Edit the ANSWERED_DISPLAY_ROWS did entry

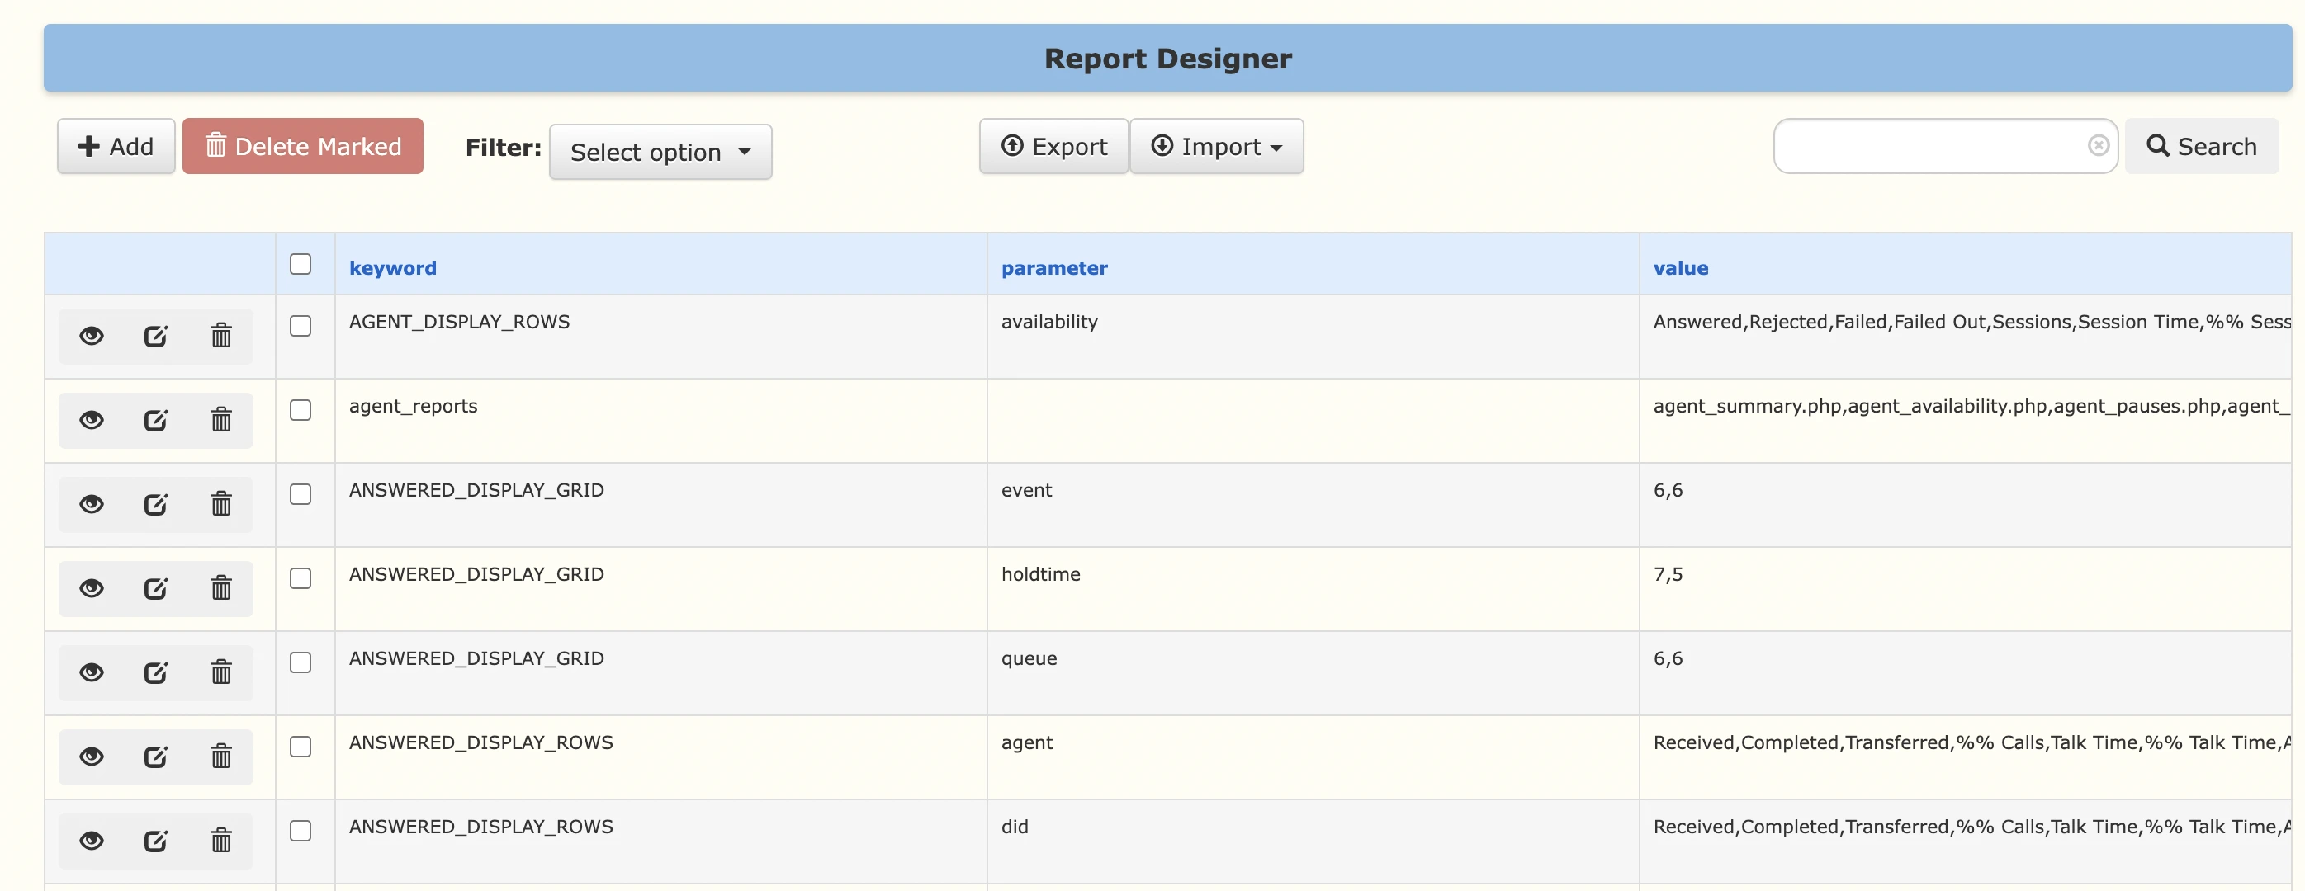(157, 841)
